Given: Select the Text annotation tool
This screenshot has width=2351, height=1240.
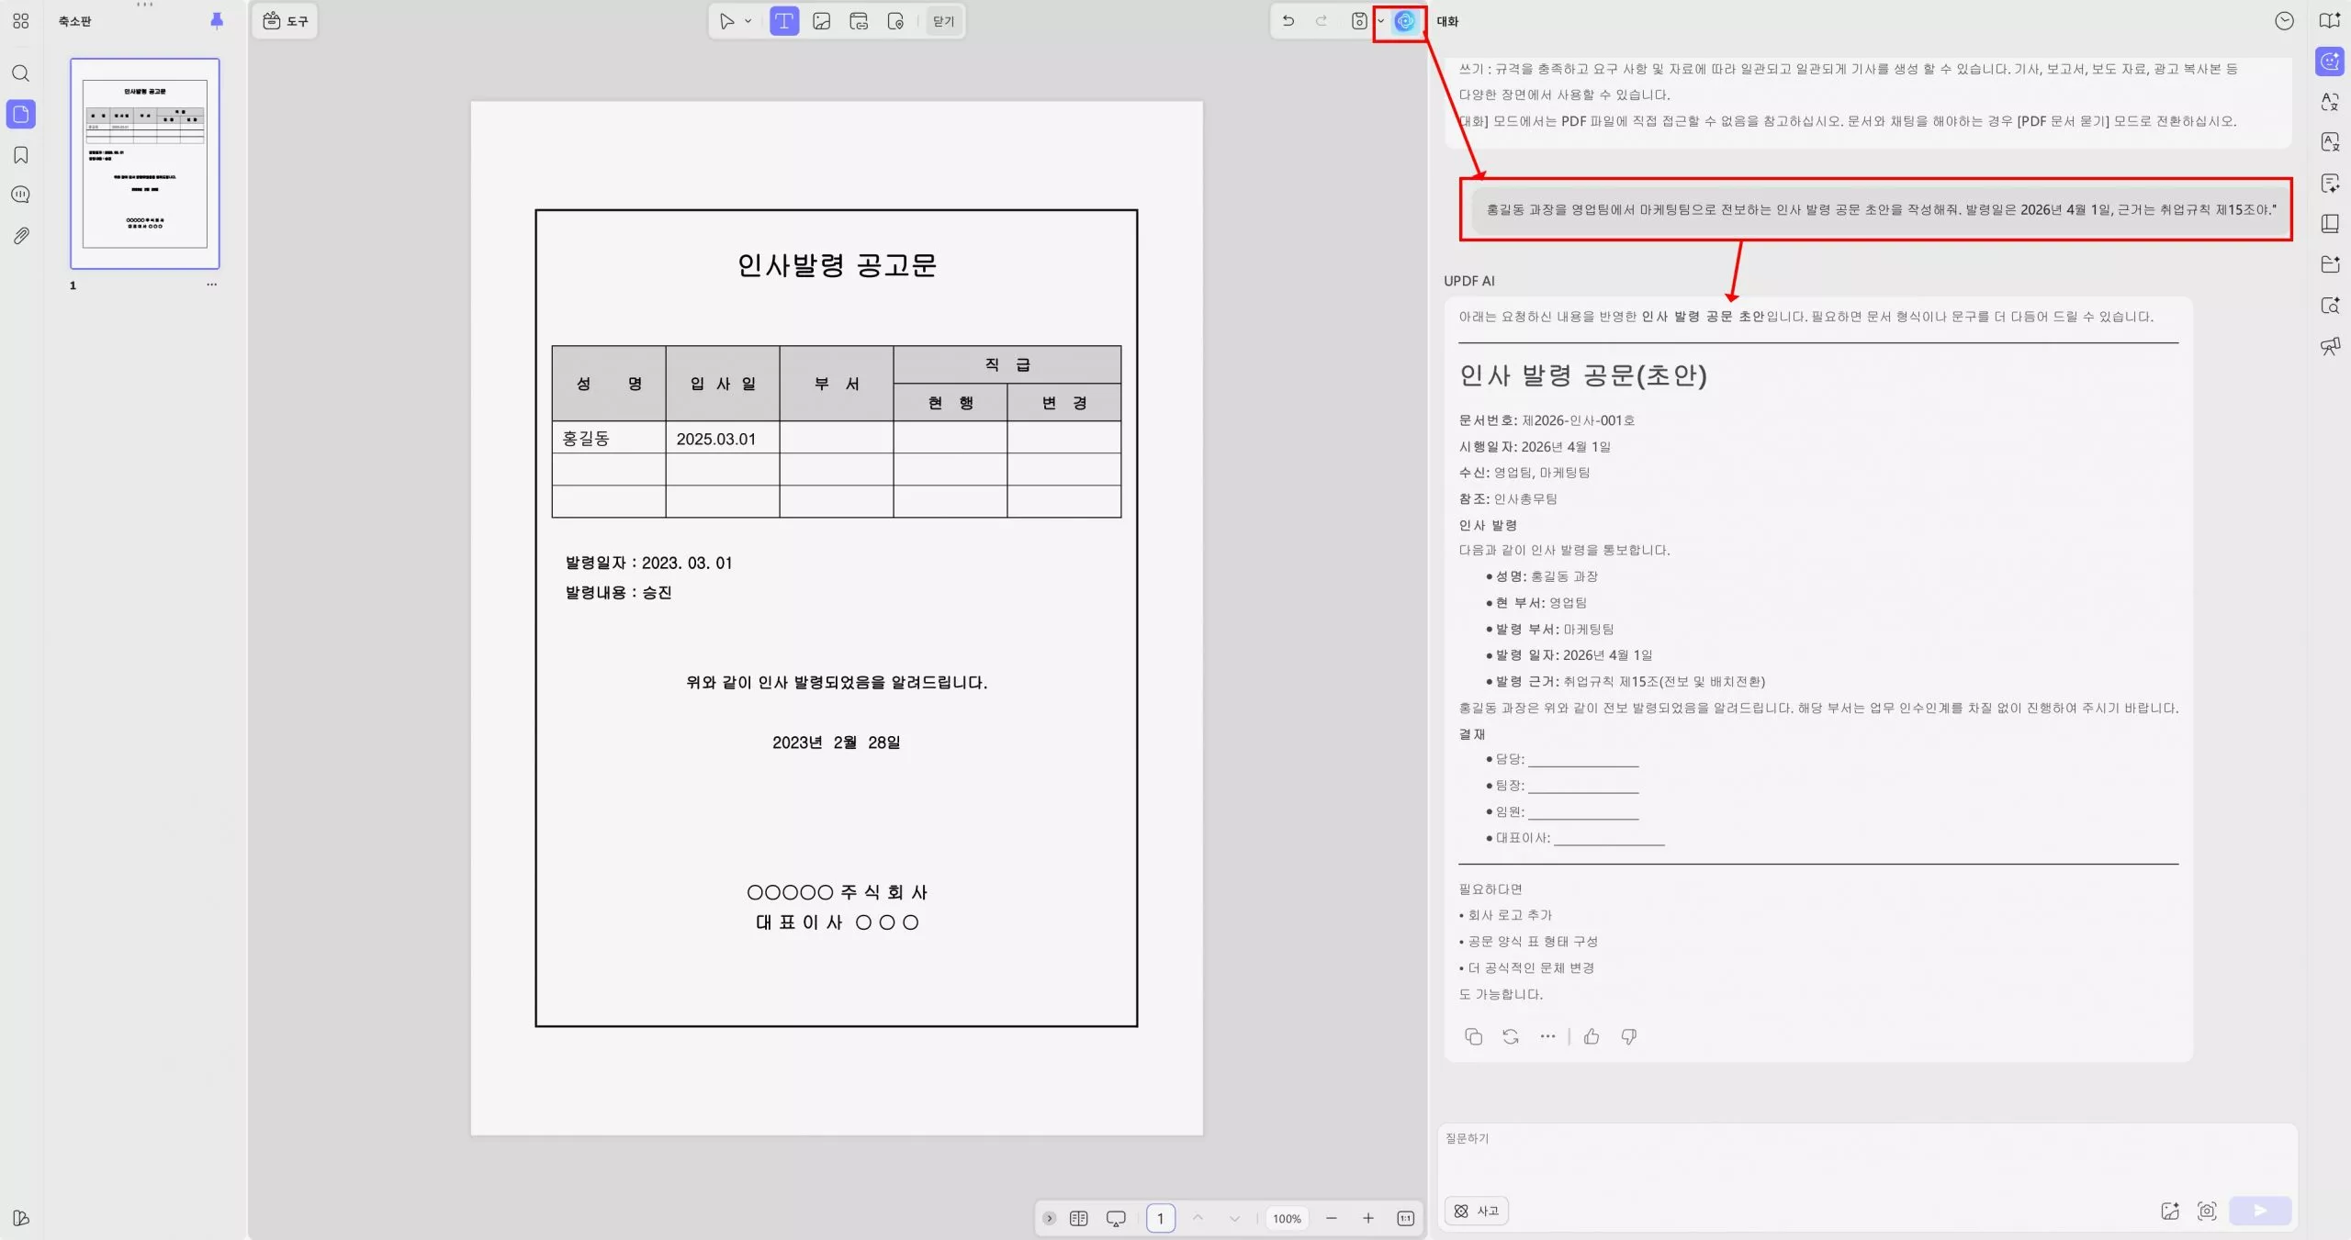Looking at the screenshot, I should pos(782,21).
